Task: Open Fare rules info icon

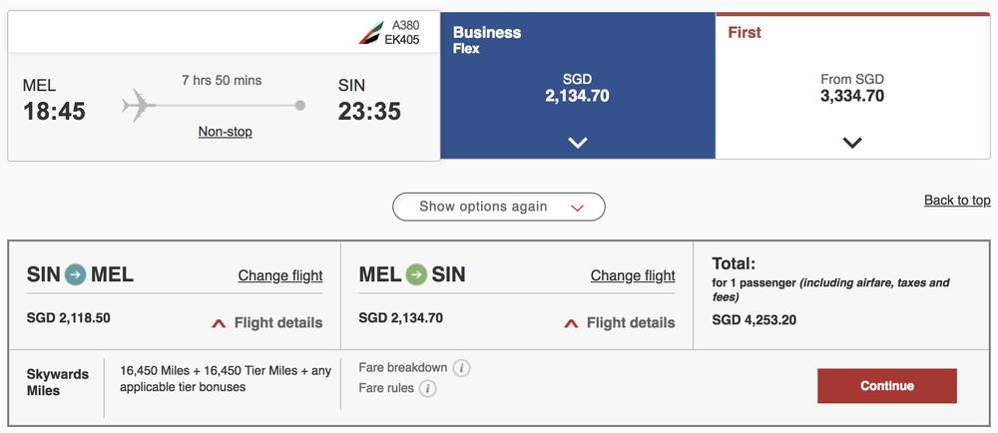Action: [428, 388]
